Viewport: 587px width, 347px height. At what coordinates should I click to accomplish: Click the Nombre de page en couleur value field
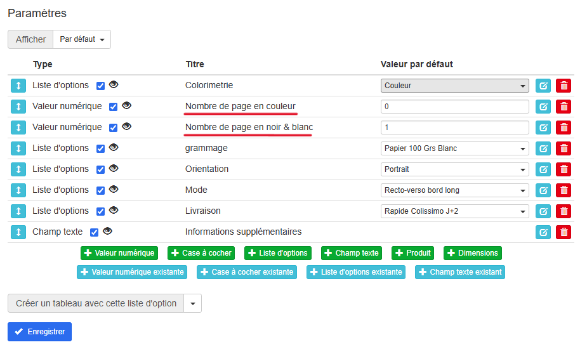click(455, 107)
